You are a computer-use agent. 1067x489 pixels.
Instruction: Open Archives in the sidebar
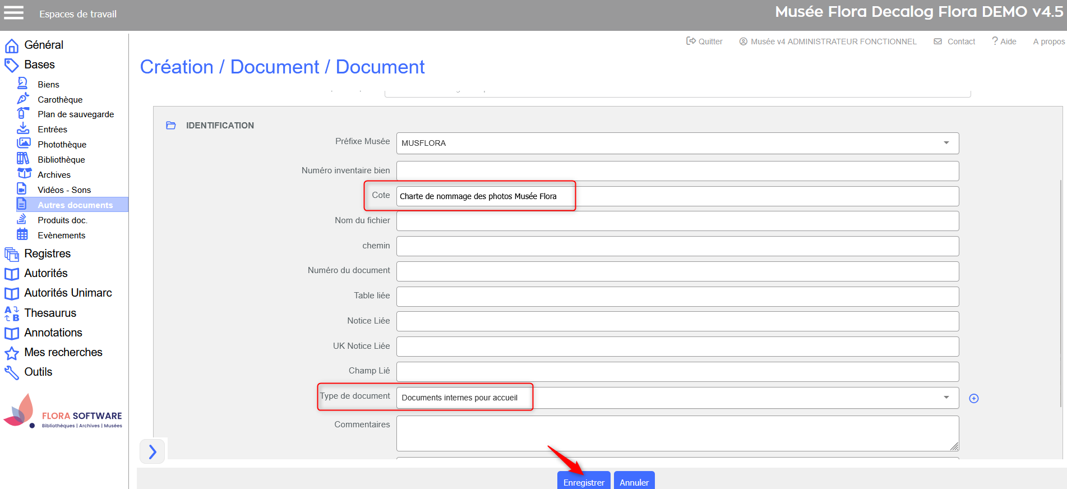[54, 175]
